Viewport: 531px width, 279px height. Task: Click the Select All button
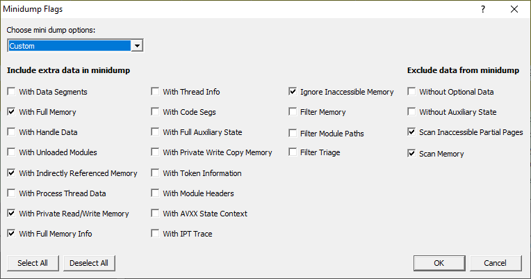point(33,263)
